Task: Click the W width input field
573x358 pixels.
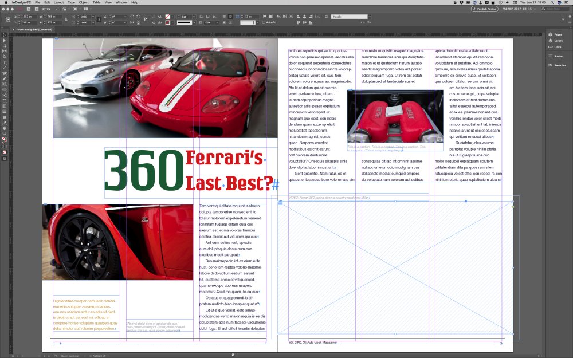Action: pyautogui.click(x=55, y=17)
